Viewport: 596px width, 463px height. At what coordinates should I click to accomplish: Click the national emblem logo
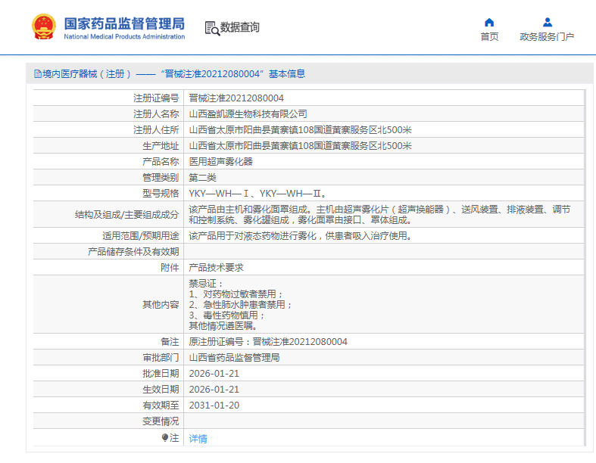click(44, 26)
